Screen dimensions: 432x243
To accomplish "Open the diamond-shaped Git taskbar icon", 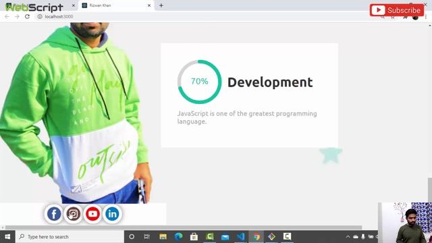I will tap(271, 237).
